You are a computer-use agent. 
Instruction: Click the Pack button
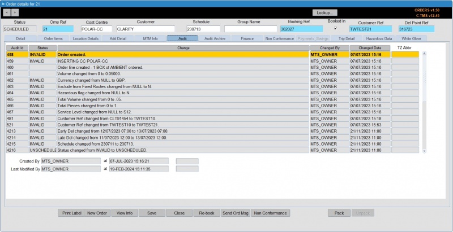339,213
